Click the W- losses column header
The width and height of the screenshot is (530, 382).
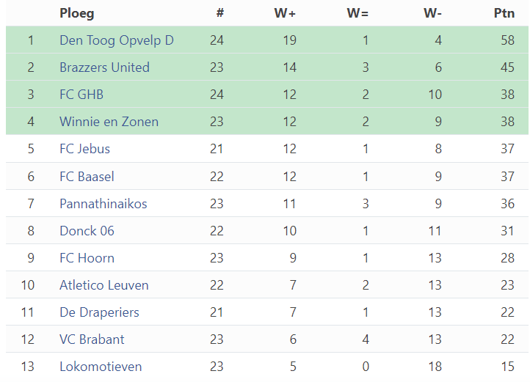(432, 13)
